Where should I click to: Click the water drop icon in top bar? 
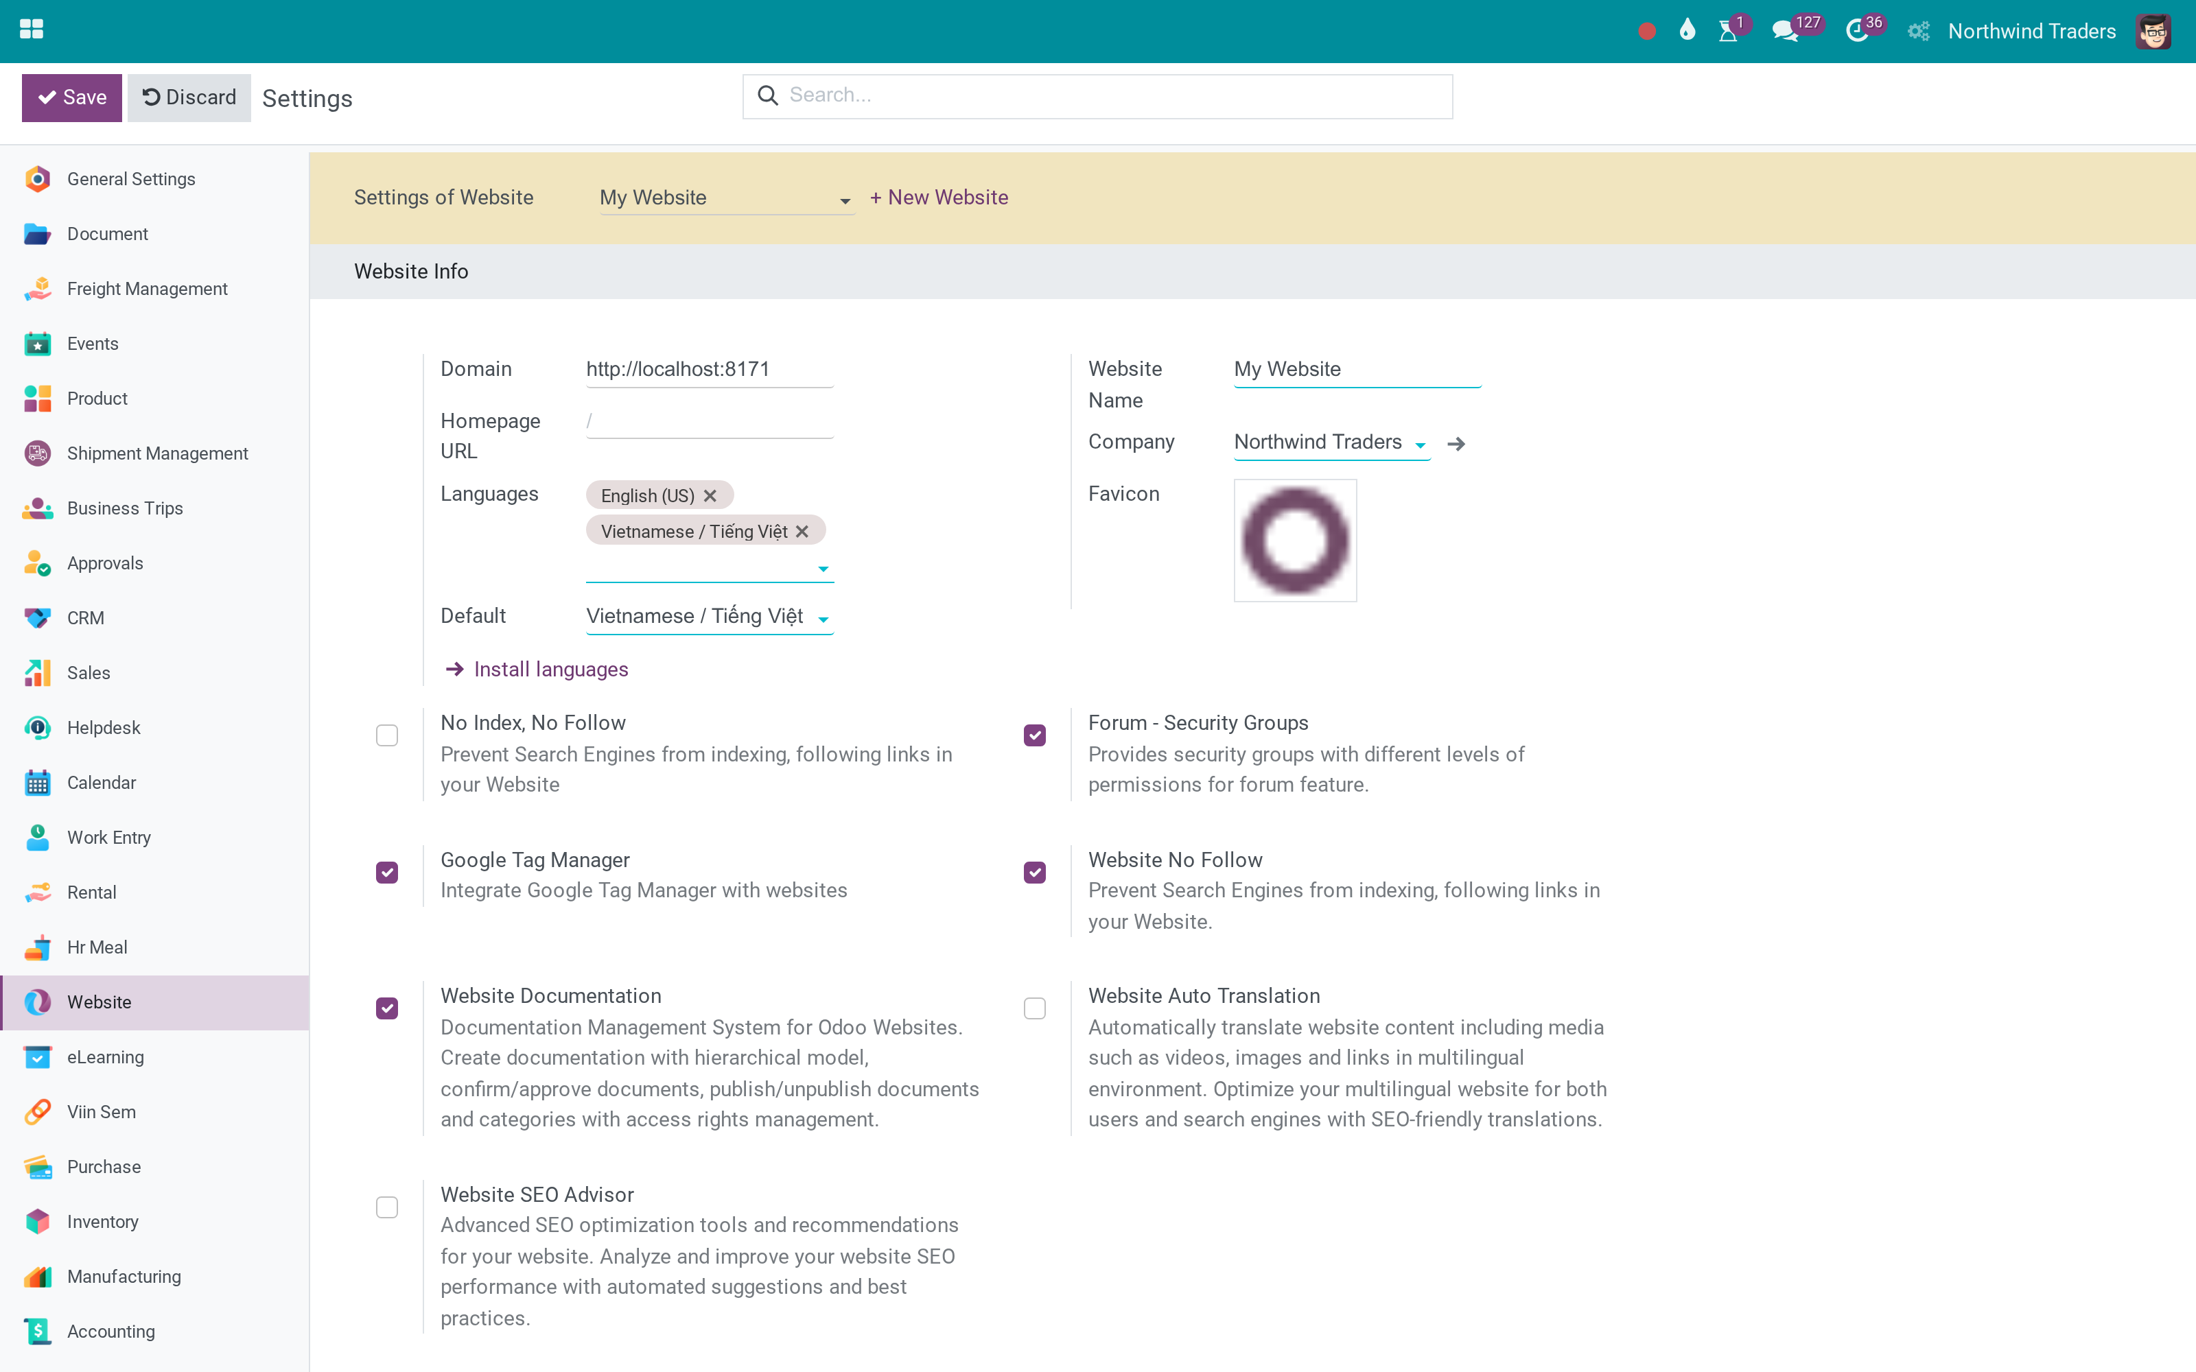(x=1687, y=31)
